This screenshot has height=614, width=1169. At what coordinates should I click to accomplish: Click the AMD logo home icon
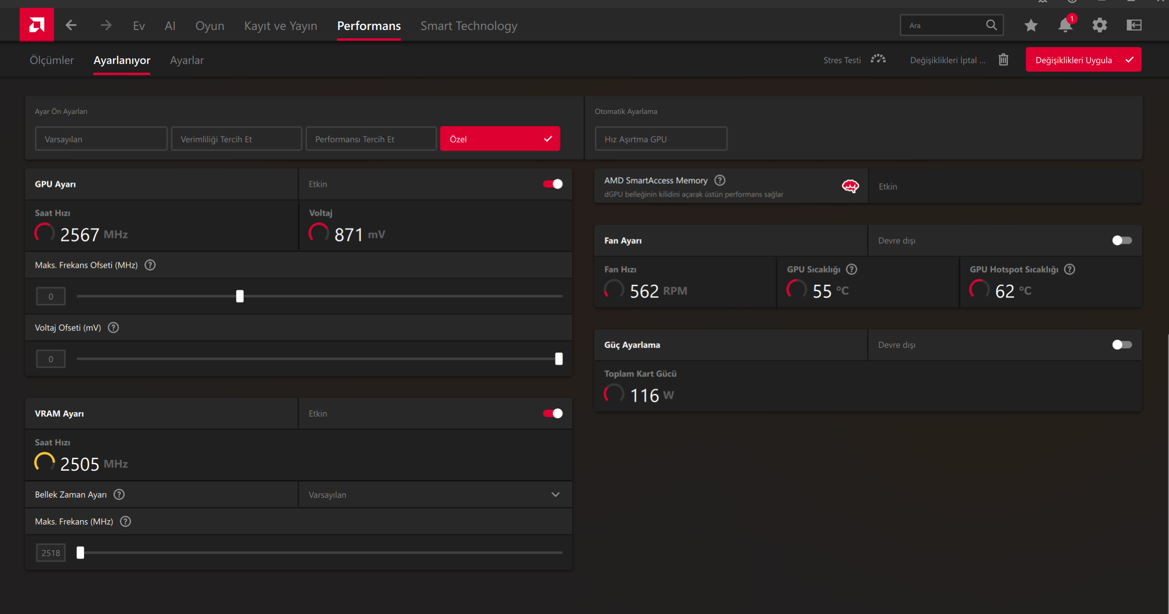(x=37, y=25)
